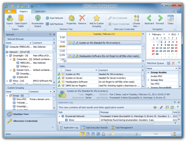
Task: Collapse the Dreamlight network node
Action: click(7, 56)
